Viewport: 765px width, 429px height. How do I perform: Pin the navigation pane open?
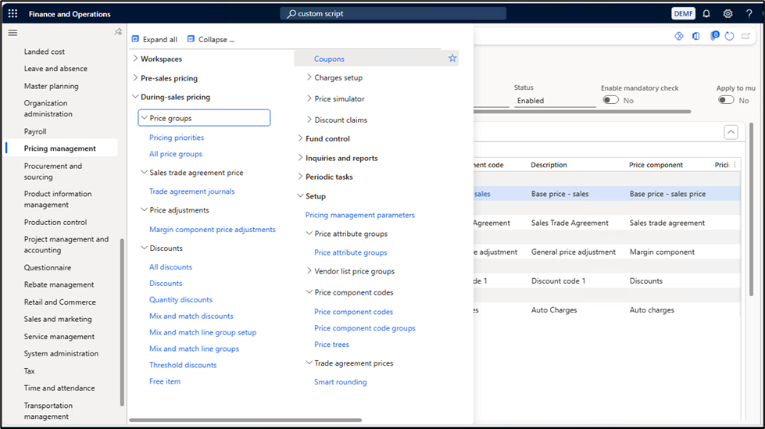[x=118, y=32]
